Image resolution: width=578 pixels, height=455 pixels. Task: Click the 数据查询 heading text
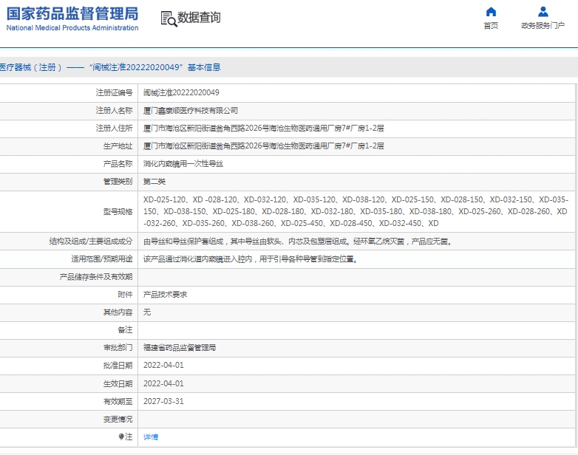pos(199,17)
